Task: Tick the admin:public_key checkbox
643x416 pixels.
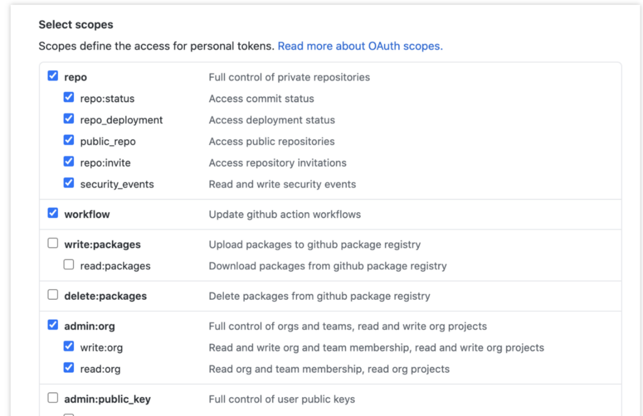Action: pos(53,398)
